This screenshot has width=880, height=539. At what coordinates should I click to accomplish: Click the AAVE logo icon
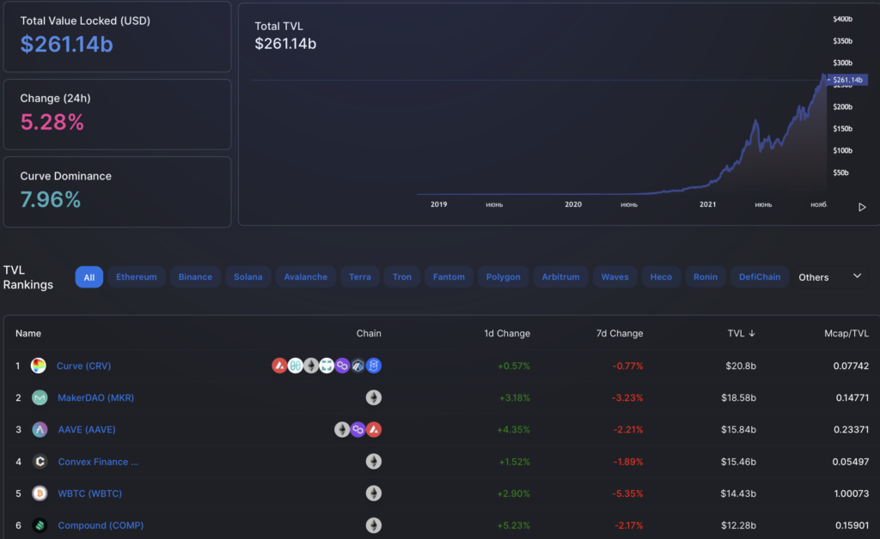tap(40, 429)
